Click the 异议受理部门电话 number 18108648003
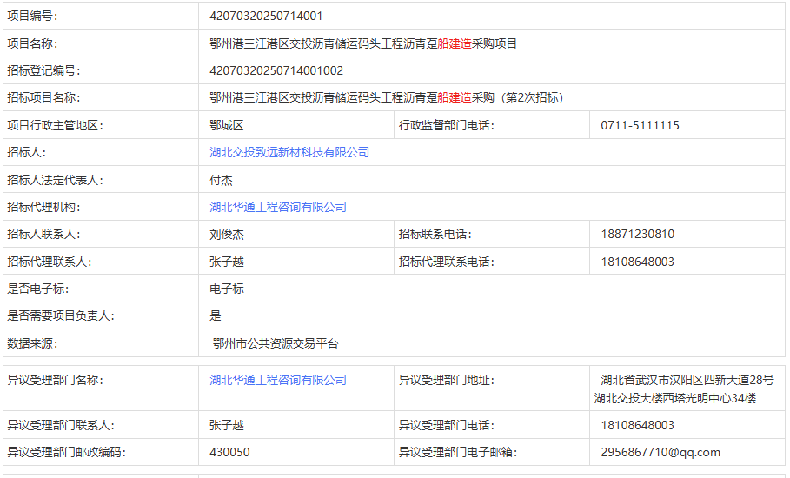790x478 pixels. pyautogui.click(x=637, y=425)
